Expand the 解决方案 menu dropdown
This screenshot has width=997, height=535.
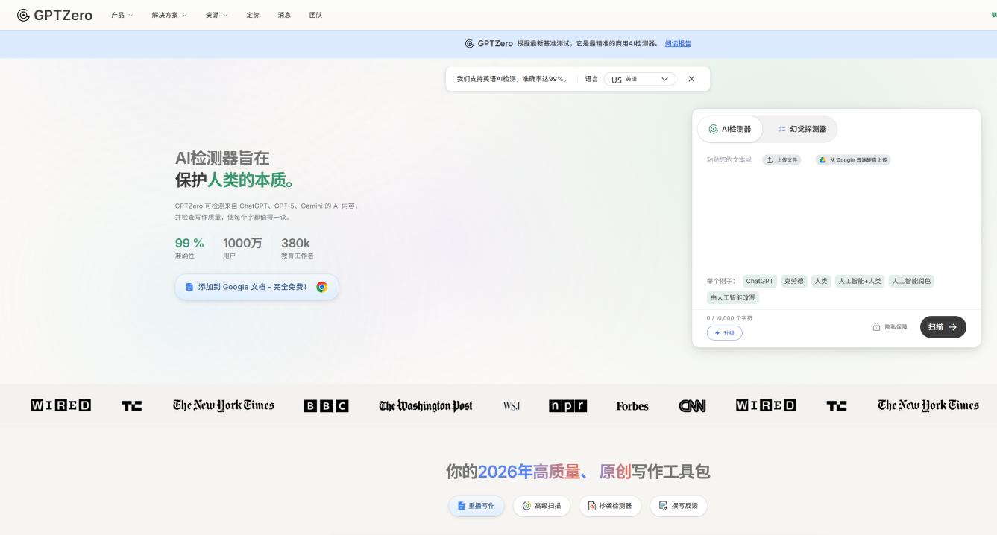(169, 15)
